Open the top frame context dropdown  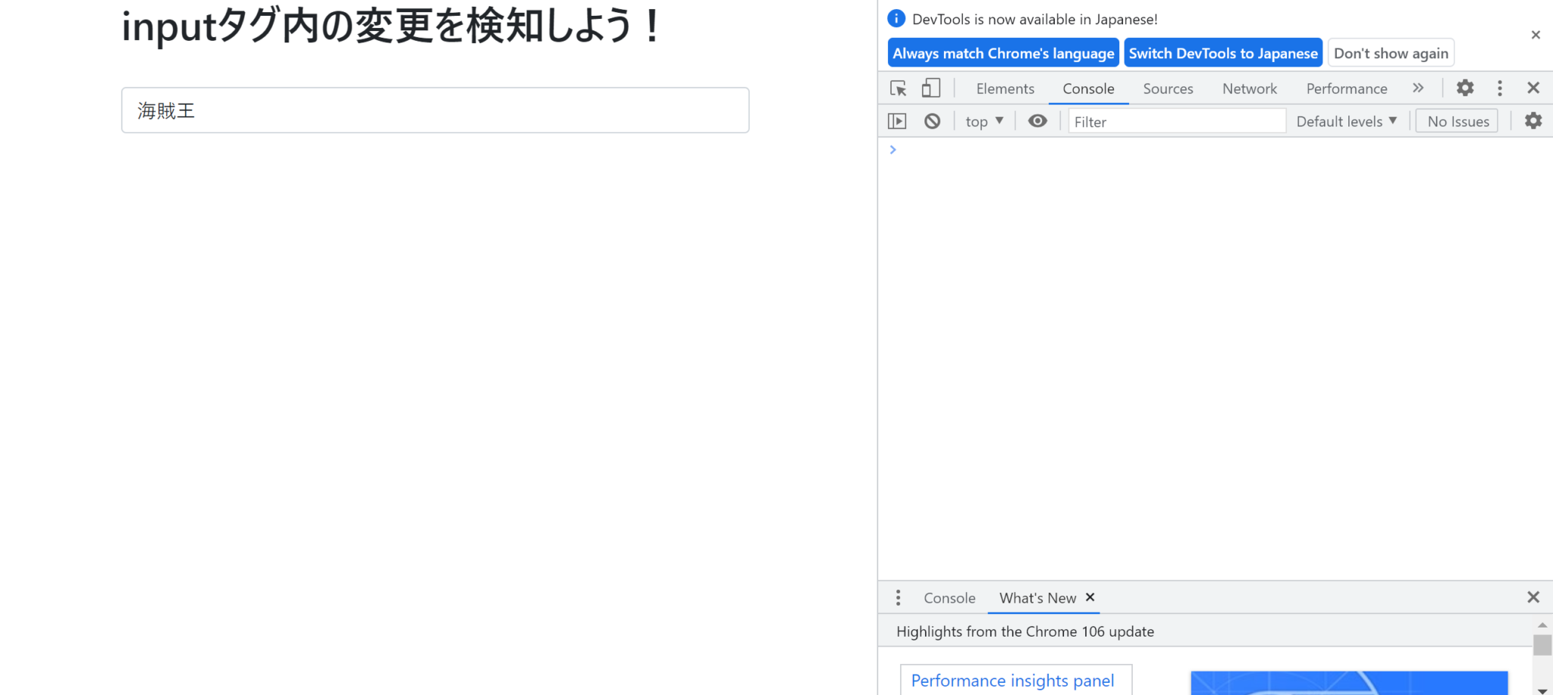pos(984,121)
